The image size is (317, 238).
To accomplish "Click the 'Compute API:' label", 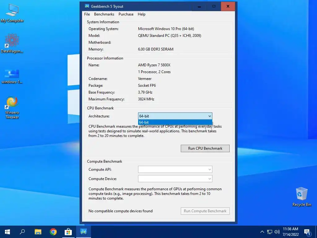I will pyautogui.click(x=100, y=170).
